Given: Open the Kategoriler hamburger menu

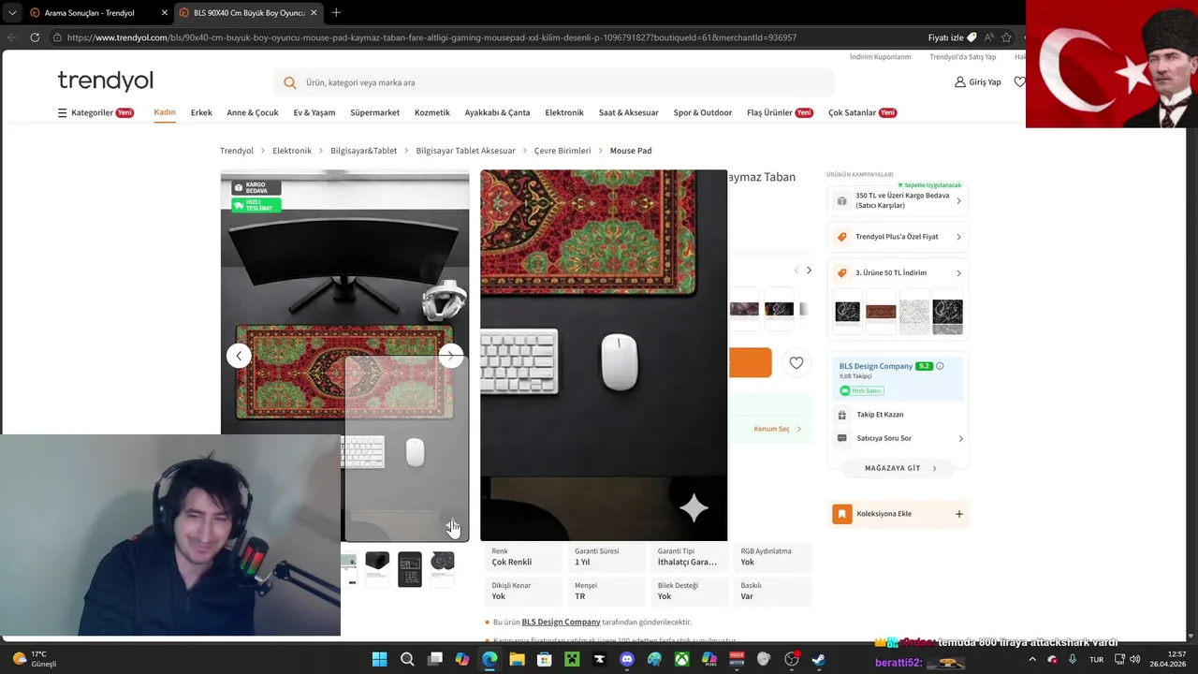Looking at the screenshot, I should 95,112.
